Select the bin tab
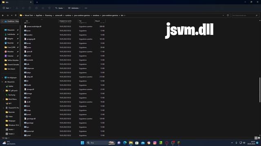 [17, 2]
